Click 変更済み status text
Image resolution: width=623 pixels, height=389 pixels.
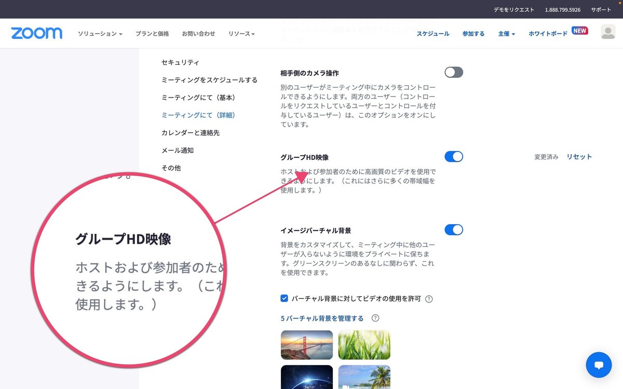coord(546,157)
